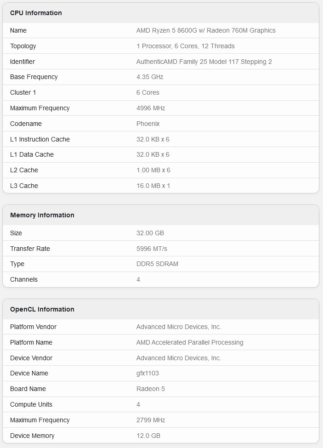Select the 1.00 MB x 6 value
Image resolution: width=323 pixels, height=448 pixels.
153,170
